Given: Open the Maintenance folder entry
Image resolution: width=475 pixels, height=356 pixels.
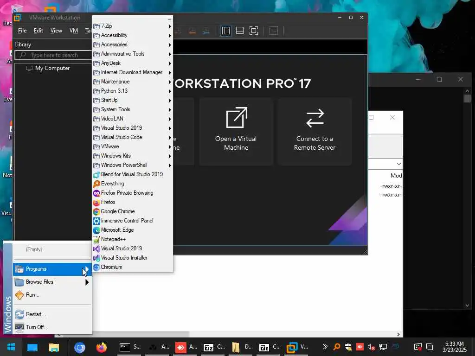Looking at the screenshot, I should point(132,82).
